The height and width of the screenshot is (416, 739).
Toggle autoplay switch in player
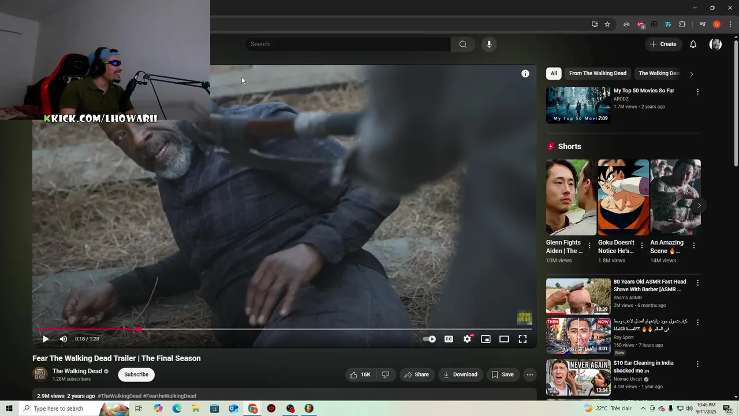point(429,339)
